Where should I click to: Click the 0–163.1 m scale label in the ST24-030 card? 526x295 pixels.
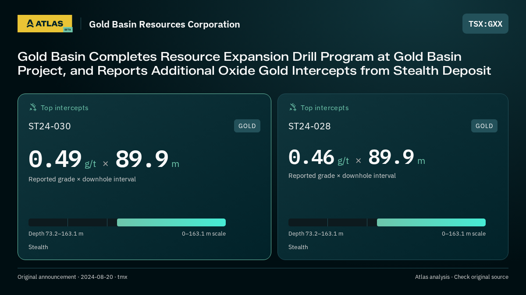(204, 234)
